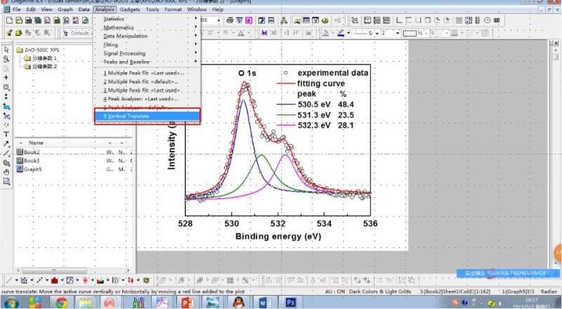
Task: Open the Graph menu
Action: point(65,9)
